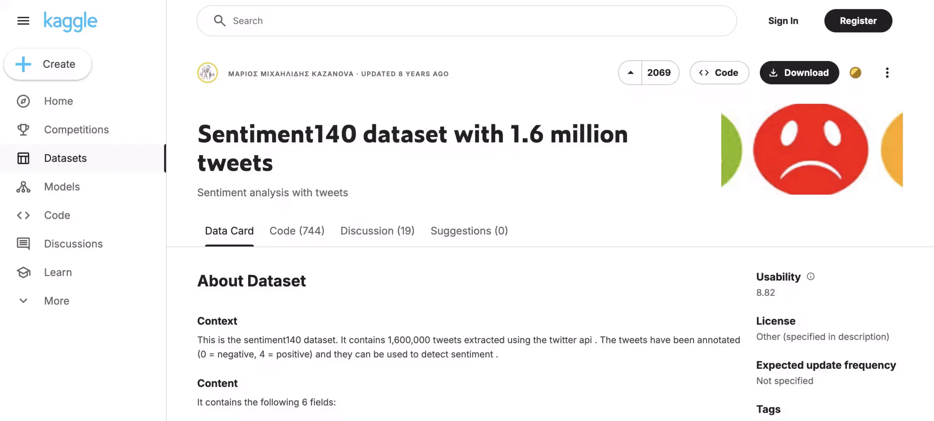
Task: Click the Create button label
Action: click(x=59, y=64)
